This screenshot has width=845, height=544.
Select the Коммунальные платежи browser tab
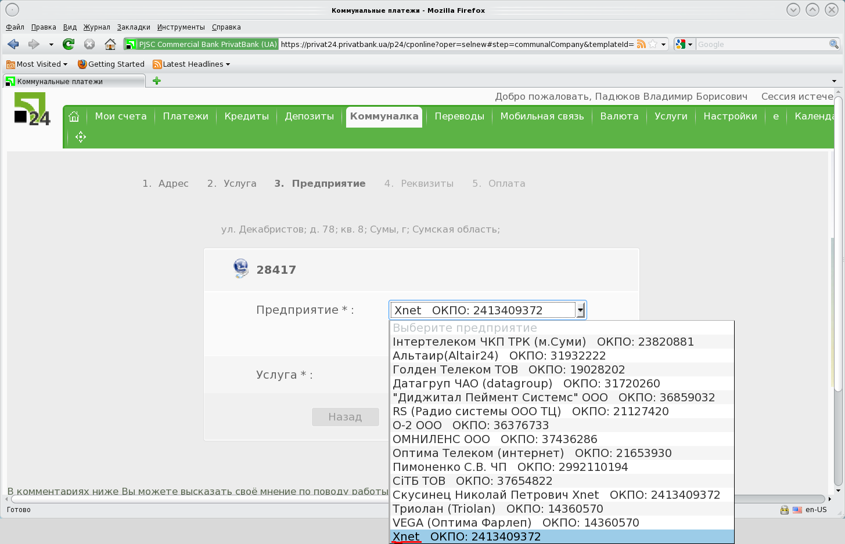pos(74,81)
